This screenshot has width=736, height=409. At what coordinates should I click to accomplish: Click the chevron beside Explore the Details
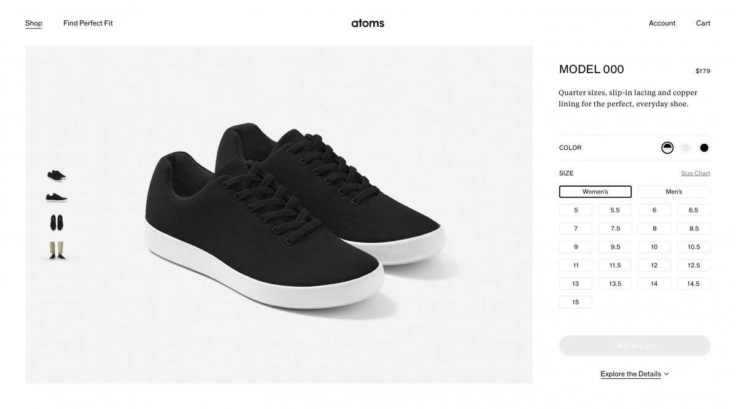pyautogui.click(x=667, y=374)
